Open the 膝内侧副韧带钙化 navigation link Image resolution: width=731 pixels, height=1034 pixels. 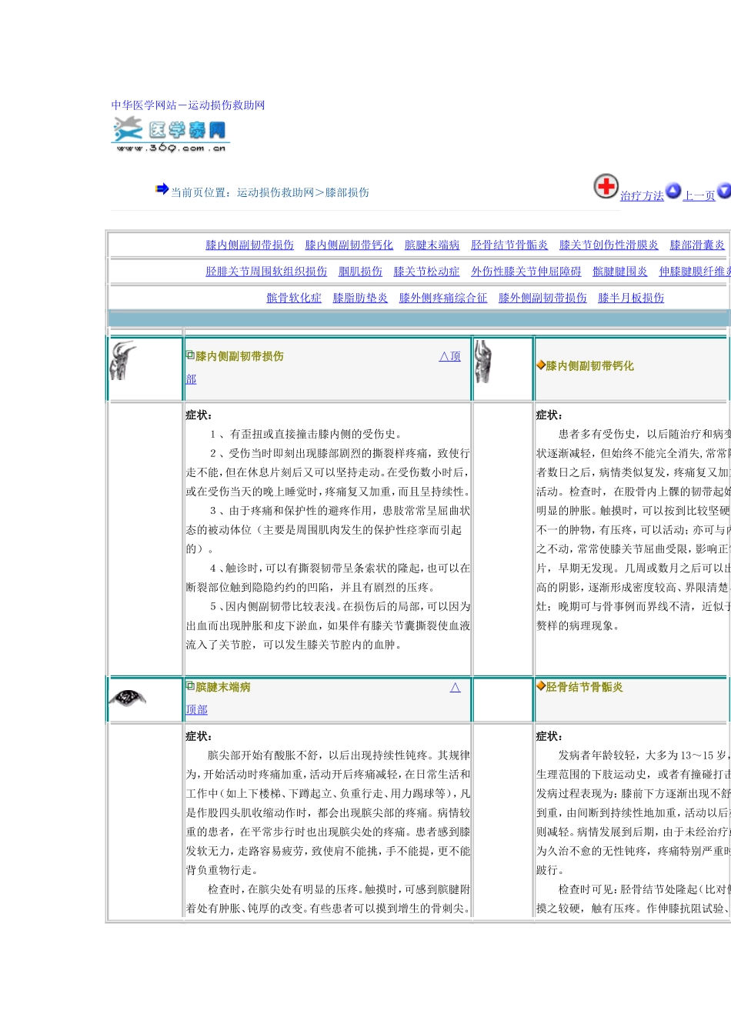tap(349, 245)
